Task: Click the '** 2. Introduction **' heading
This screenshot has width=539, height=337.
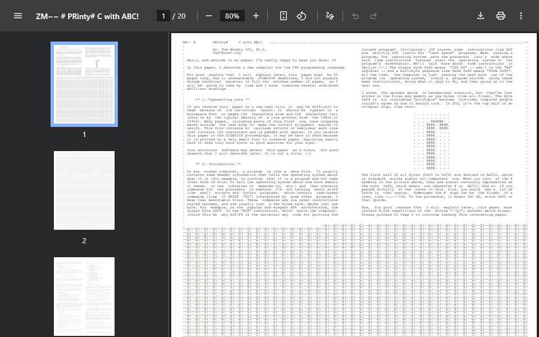Action: [x=218, y=164]
